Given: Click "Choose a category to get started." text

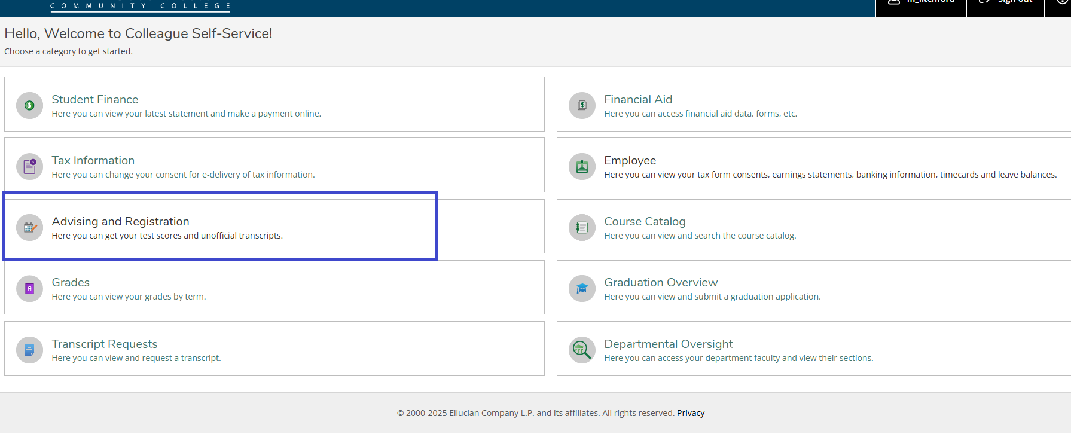Looking at the screenshot, I should tap(68, 51).
